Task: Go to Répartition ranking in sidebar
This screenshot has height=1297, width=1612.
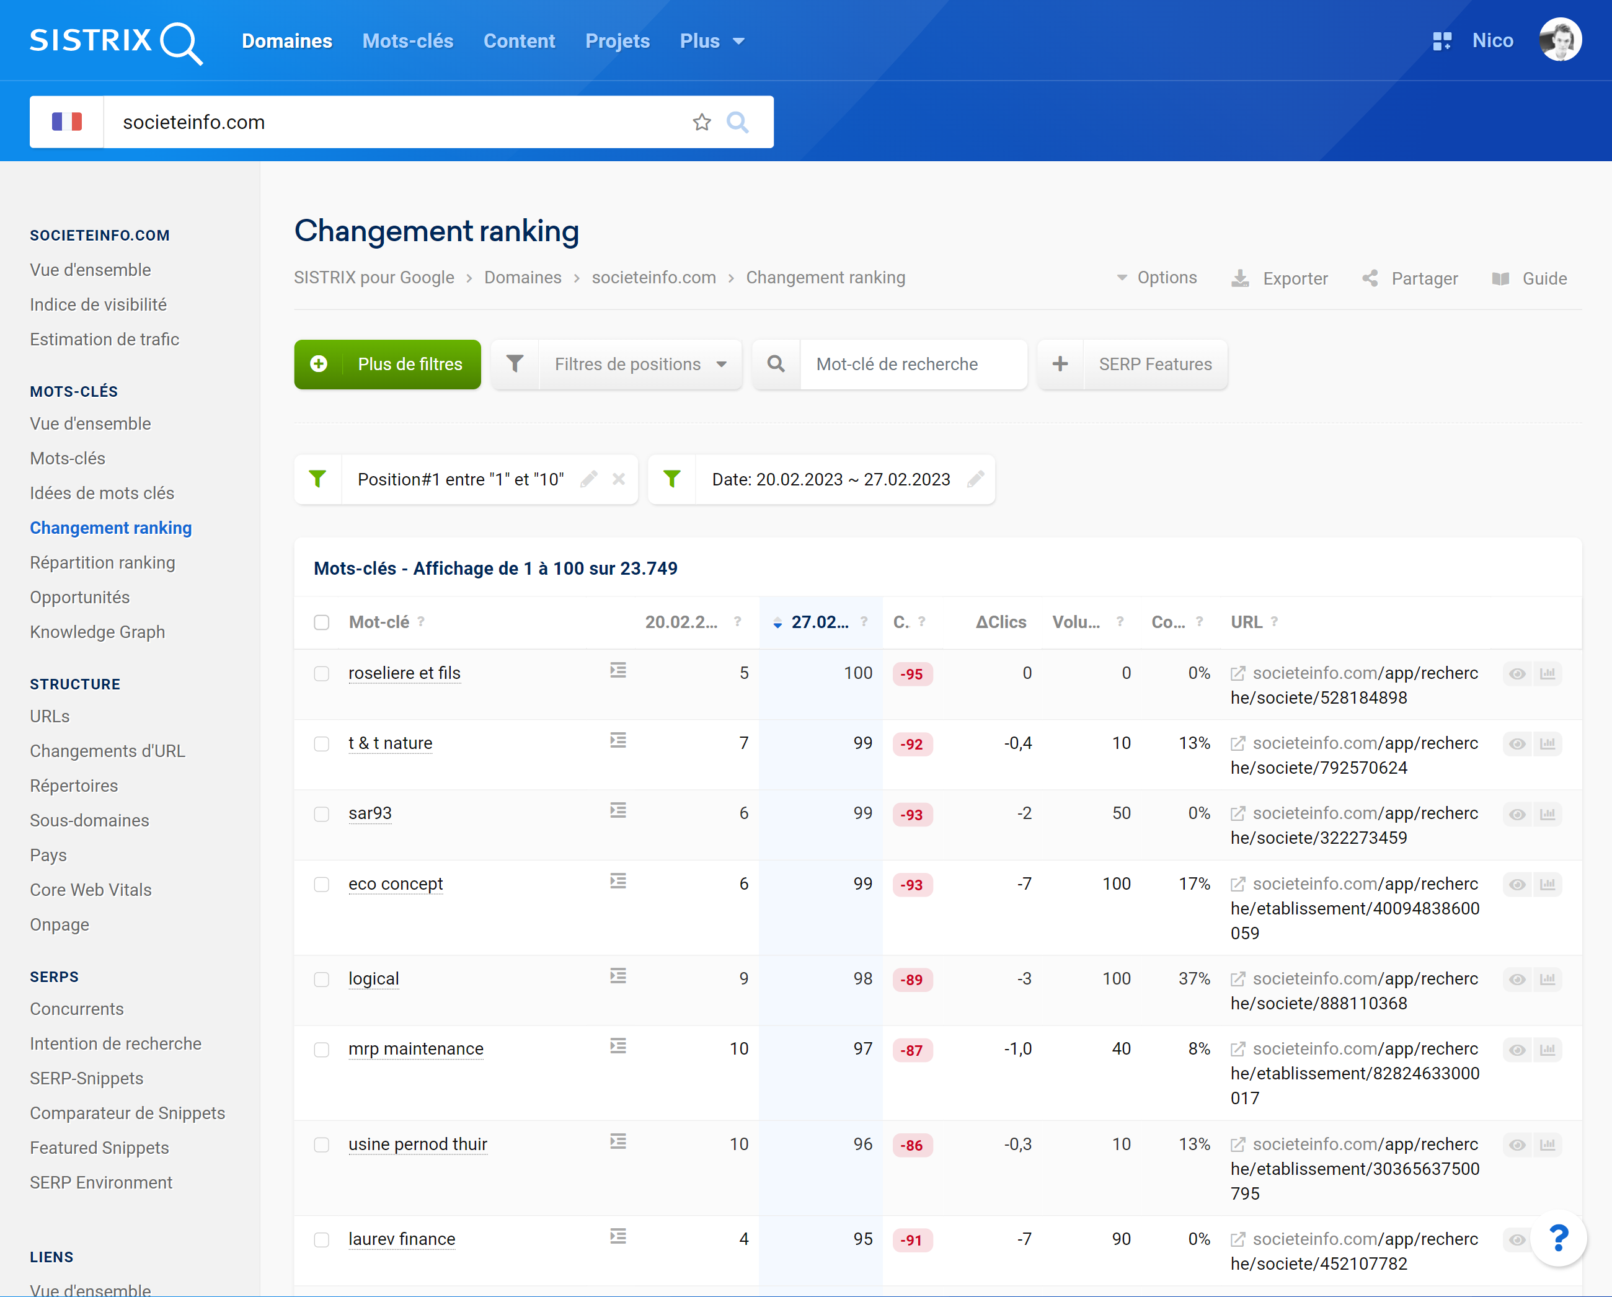Action: [x=102, y=562]
